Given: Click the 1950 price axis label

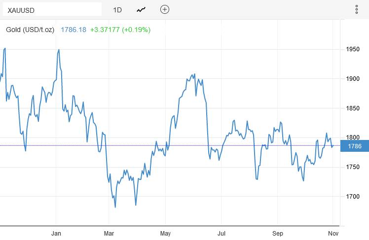Looking at the screenshot, I should (353, 49).
